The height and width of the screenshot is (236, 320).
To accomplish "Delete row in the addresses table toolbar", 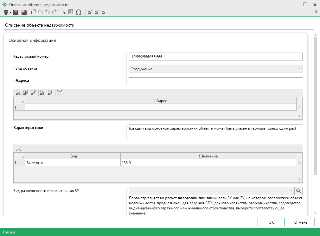I will [x=33, y=93].
